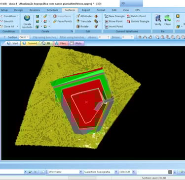This screenshot has width=185, height=180.
Task: Activate the New Triangle tool
Action: [x=114, y=16]
